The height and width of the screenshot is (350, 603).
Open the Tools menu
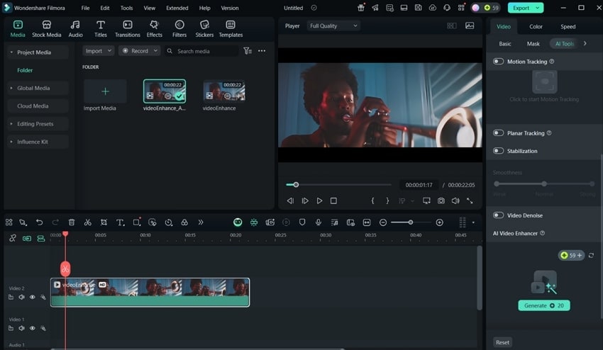[x=126, y=8]
